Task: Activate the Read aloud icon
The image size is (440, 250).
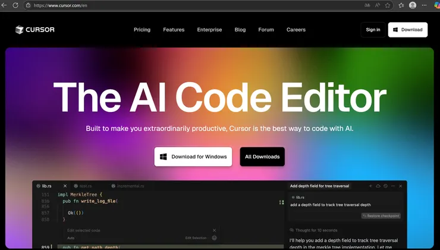Action: click(x=378, y=5)
